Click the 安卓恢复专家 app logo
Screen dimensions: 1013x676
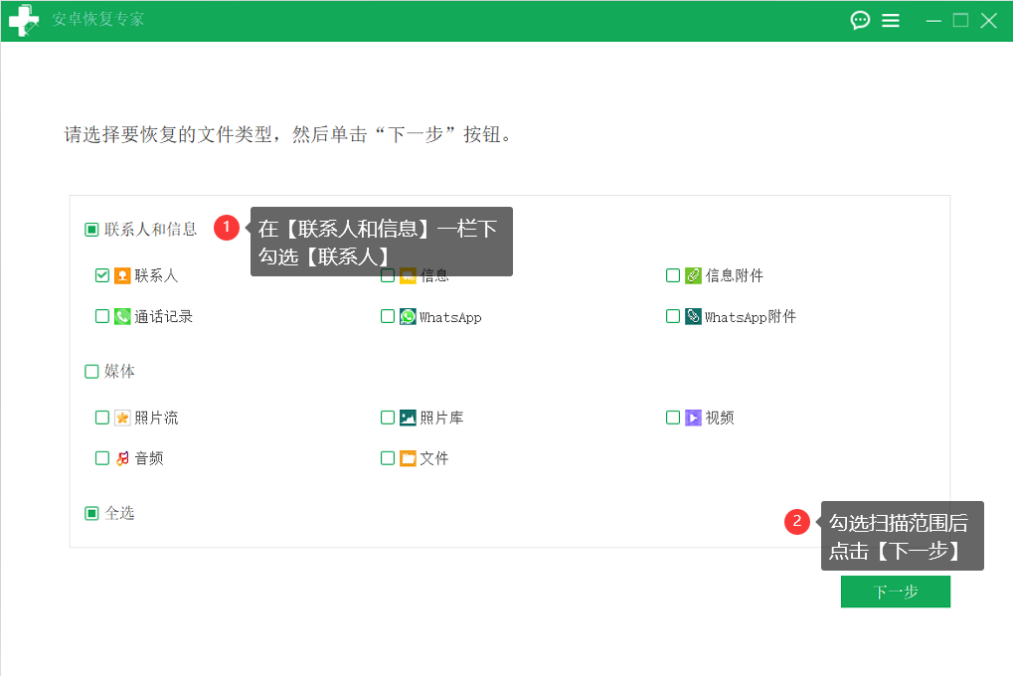(24, 20)
